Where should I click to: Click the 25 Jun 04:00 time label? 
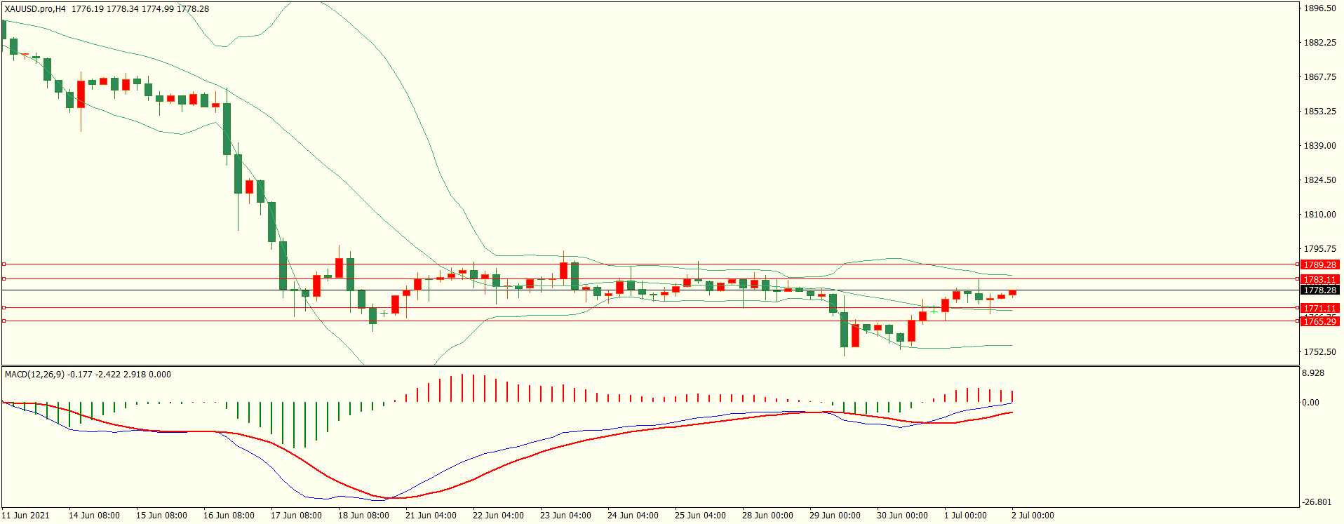[700, 516]
